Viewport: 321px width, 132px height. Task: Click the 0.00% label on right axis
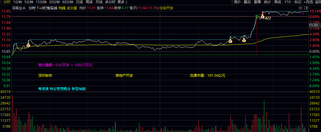315,51
